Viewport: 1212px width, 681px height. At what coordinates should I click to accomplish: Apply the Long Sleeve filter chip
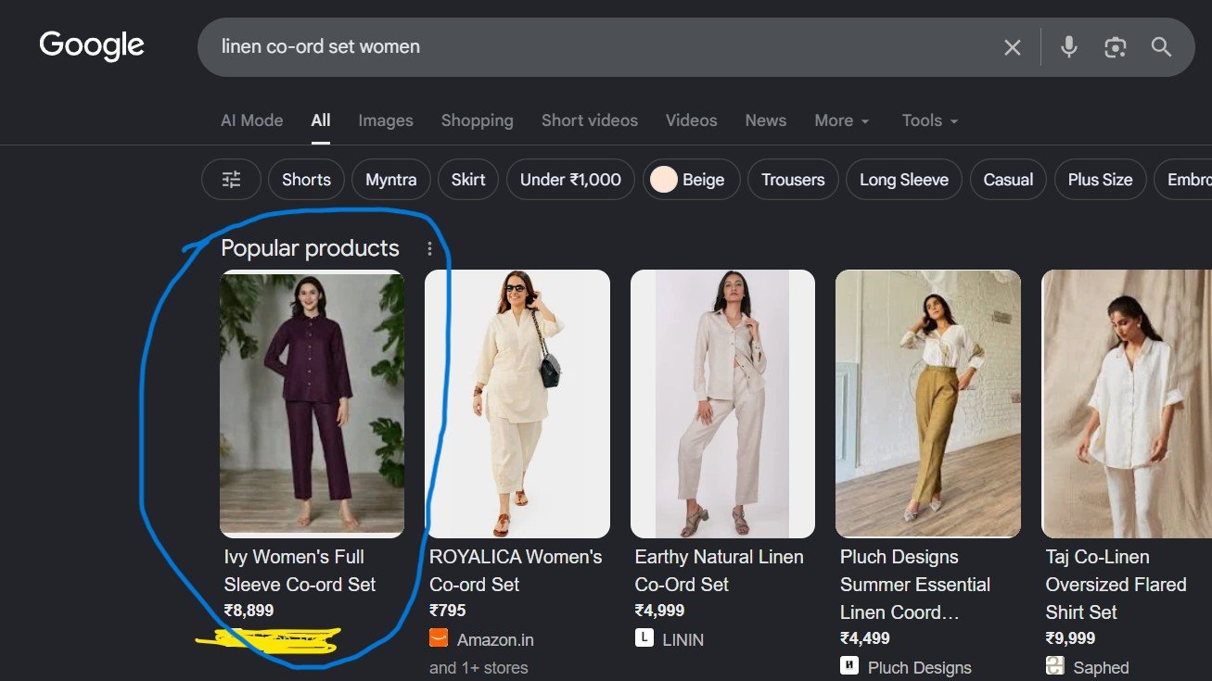pos(904,180)
